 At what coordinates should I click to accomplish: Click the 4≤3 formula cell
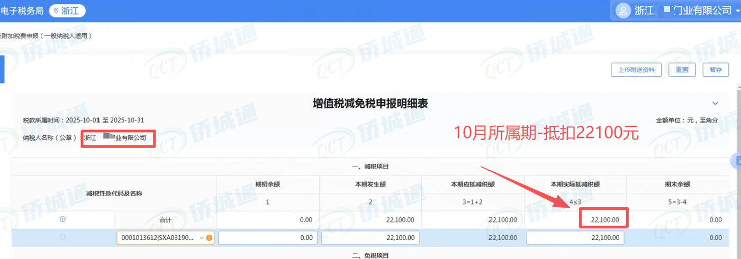(575, 202)
